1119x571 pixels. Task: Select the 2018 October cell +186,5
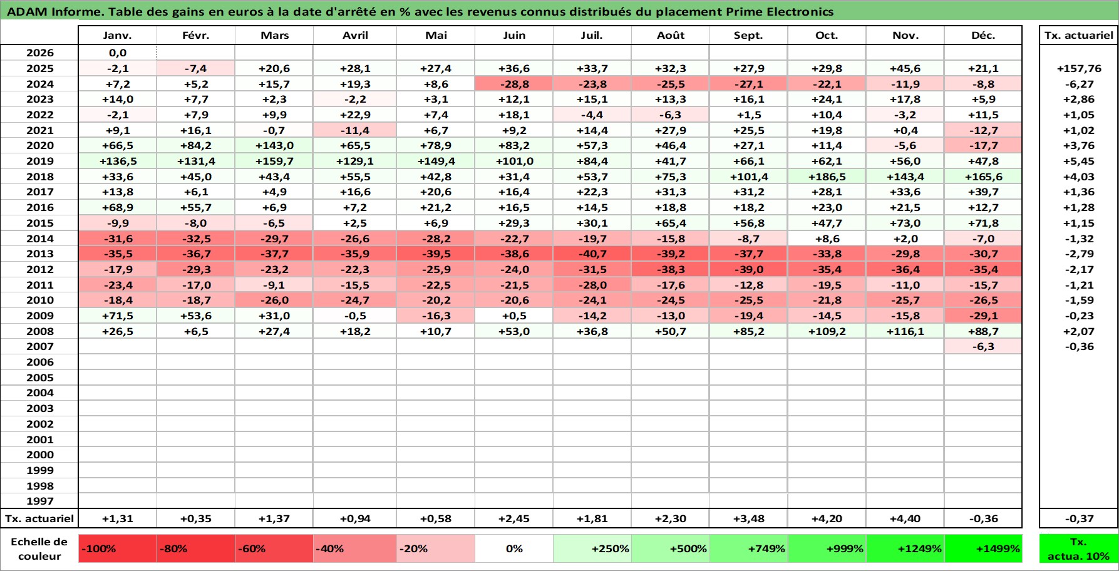pyautogui.click(x=827, y=177)
